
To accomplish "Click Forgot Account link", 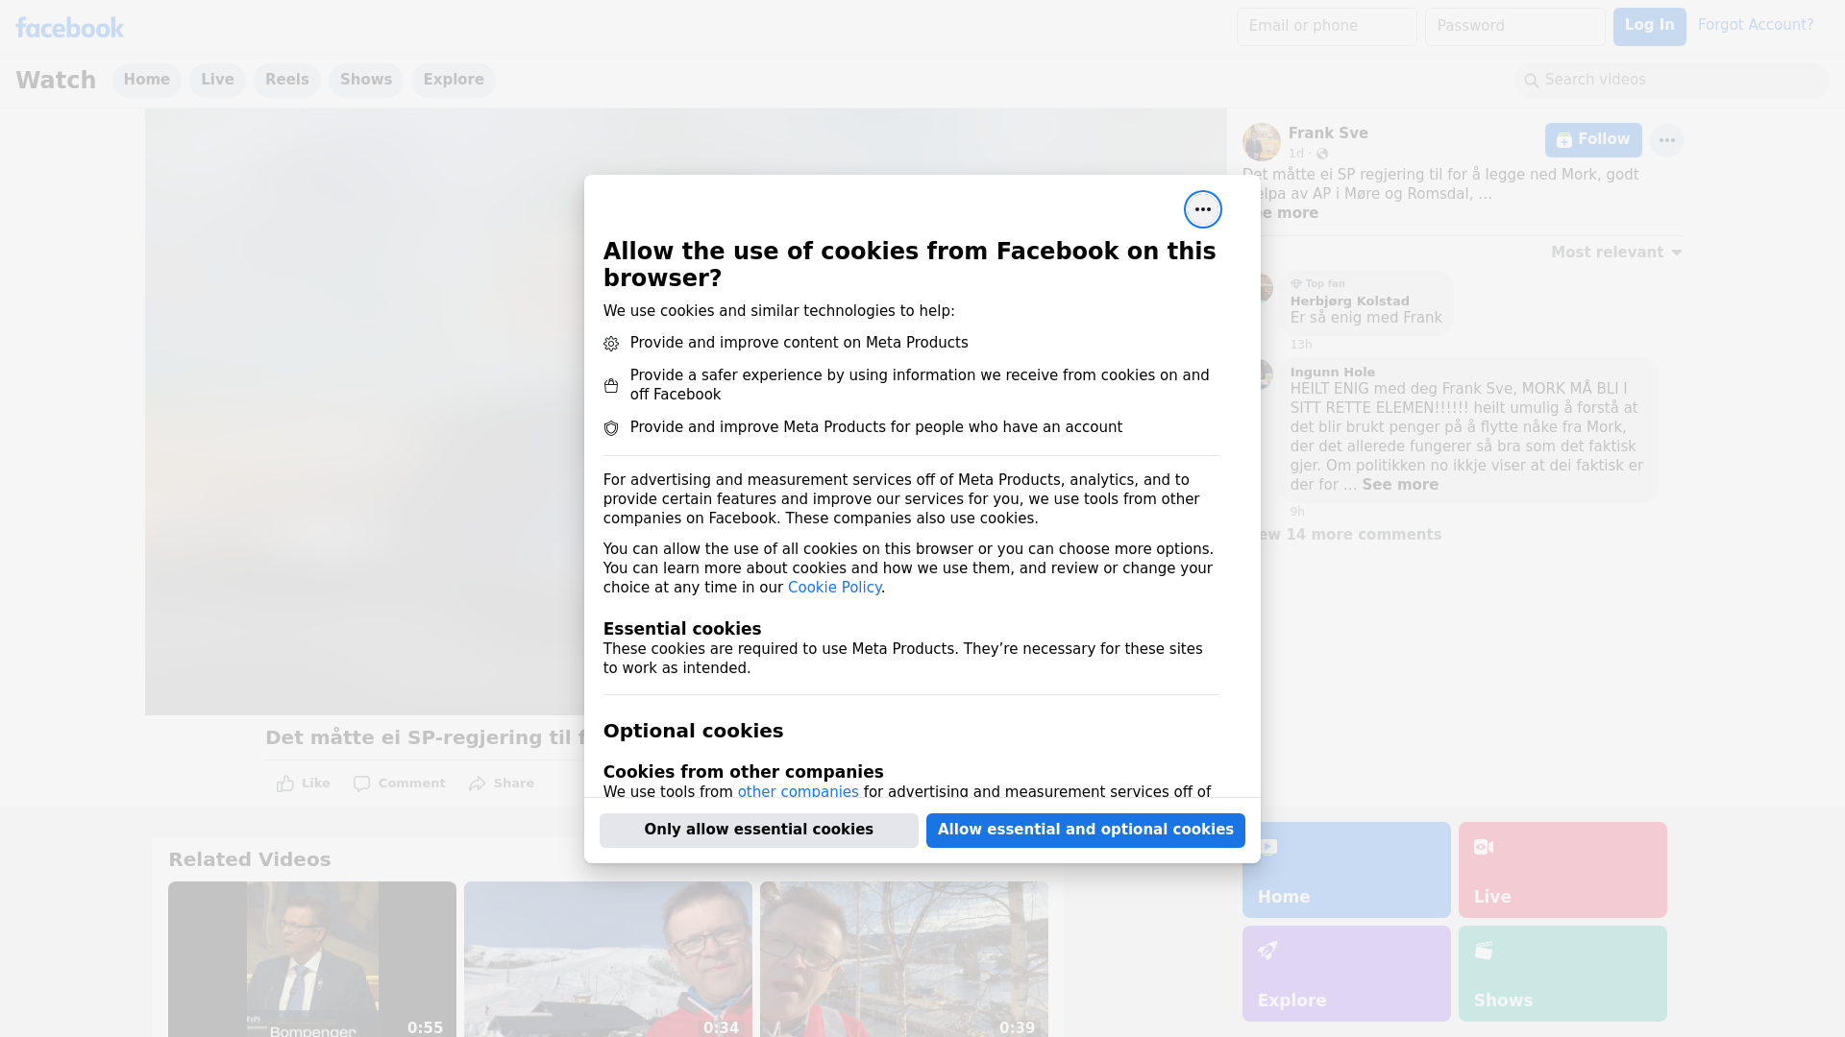I will 1755,25.
